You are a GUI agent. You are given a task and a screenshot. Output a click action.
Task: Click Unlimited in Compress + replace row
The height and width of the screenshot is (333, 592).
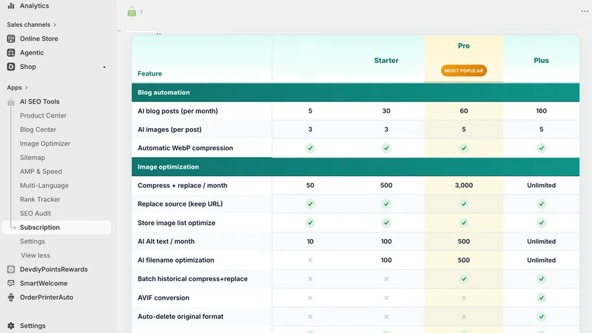click(541, 186)
